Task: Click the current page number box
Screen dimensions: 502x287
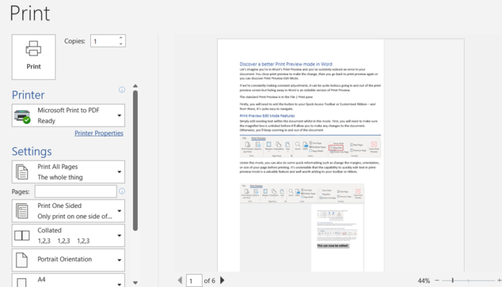Action: [193, 280]
